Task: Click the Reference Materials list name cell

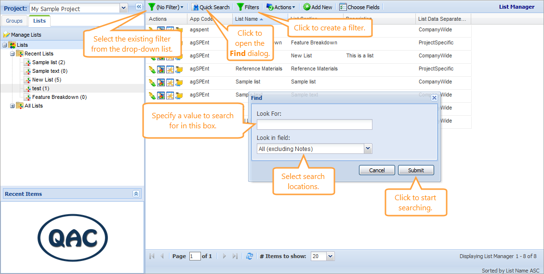Action: [259, 69]
